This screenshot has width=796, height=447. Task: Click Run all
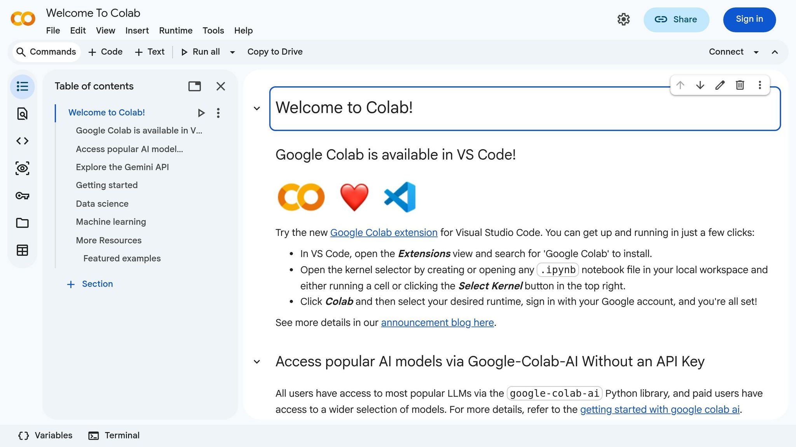(x=201, y=52)
